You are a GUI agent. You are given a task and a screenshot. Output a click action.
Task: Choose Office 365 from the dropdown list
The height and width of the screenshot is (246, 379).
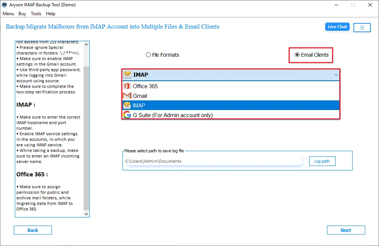tap(231, 86)
